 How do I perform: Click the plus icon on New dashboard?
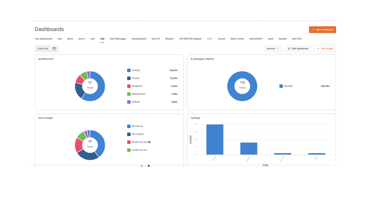click(x=313, y=30)
